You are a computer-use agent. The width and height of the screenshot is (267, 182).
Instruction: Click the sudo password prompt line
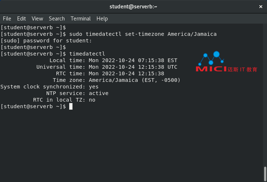(x=46, y=41)
